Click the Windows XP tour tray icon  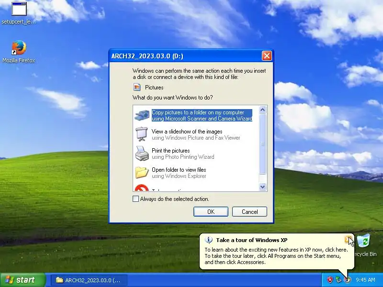click(x=347, y=280)
